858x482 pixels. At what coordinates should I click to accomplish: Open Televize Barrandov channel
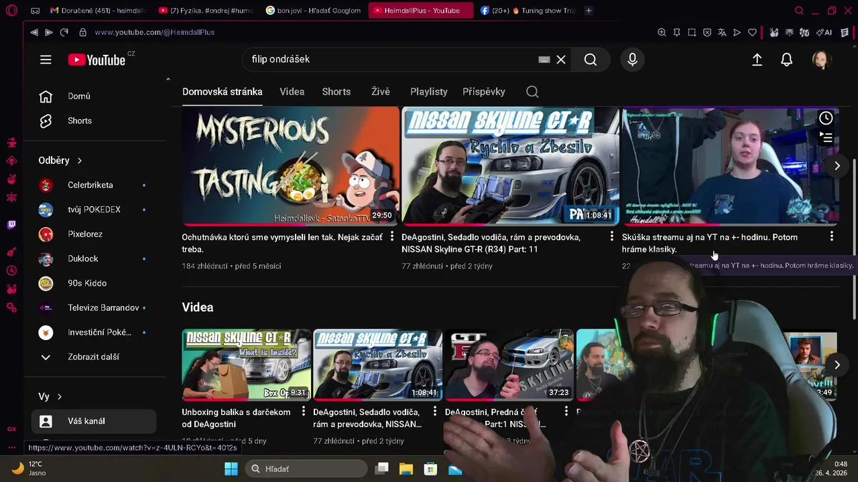click(94, 308)
